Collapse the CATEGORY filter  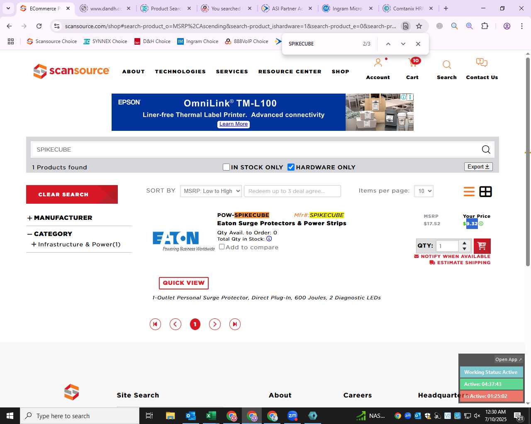(50, 234)
